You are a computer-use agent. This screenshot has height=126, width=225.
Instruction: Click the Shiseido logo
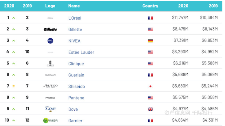tap(50, 86)
